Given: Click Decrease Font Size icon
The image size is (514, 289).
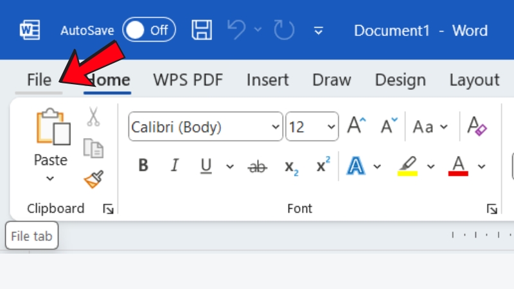Looking at the screenshot, I should tap(389, 125).
